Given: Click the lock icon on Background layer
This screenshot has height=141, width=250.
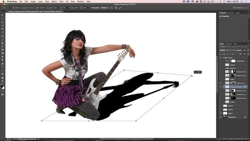Looking at the screenshot, I should click(x=245, y=117).
